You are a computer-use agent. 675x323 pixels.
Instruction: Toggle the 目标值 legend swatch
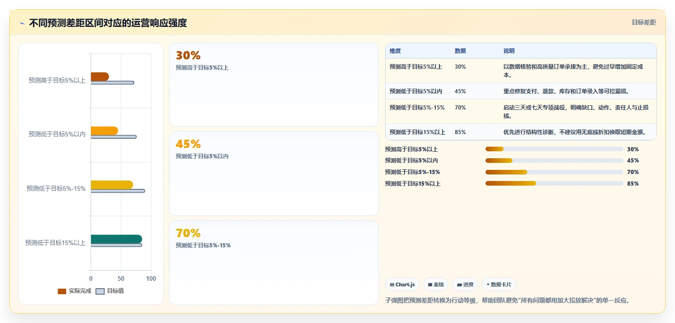(100, 291)
